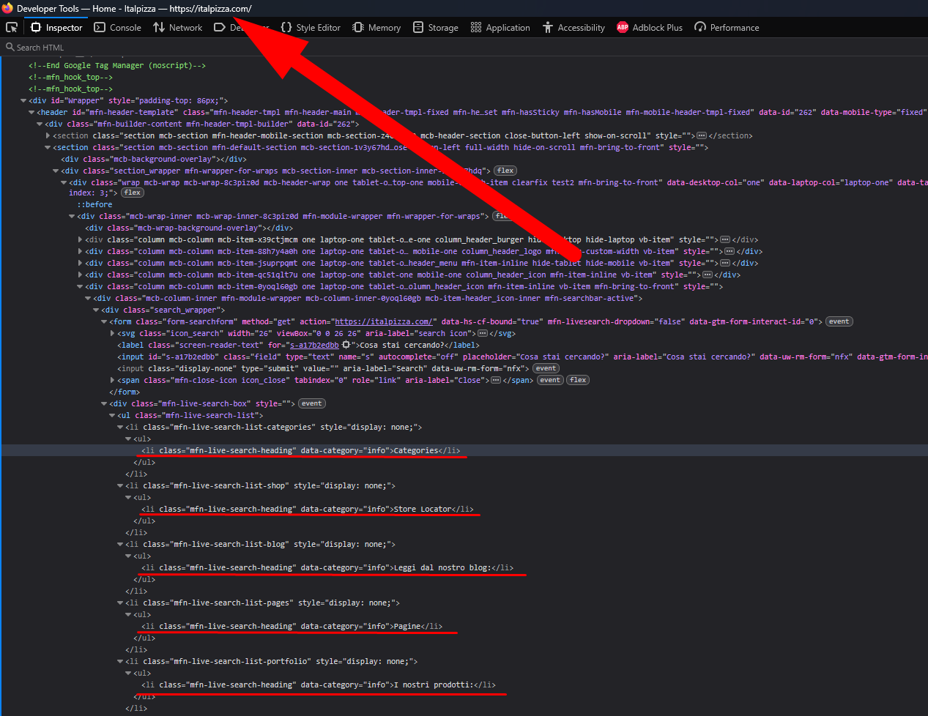Open the Accessibility tab
The width and height of the screenshot is (928, 716).
pos(574,27)
